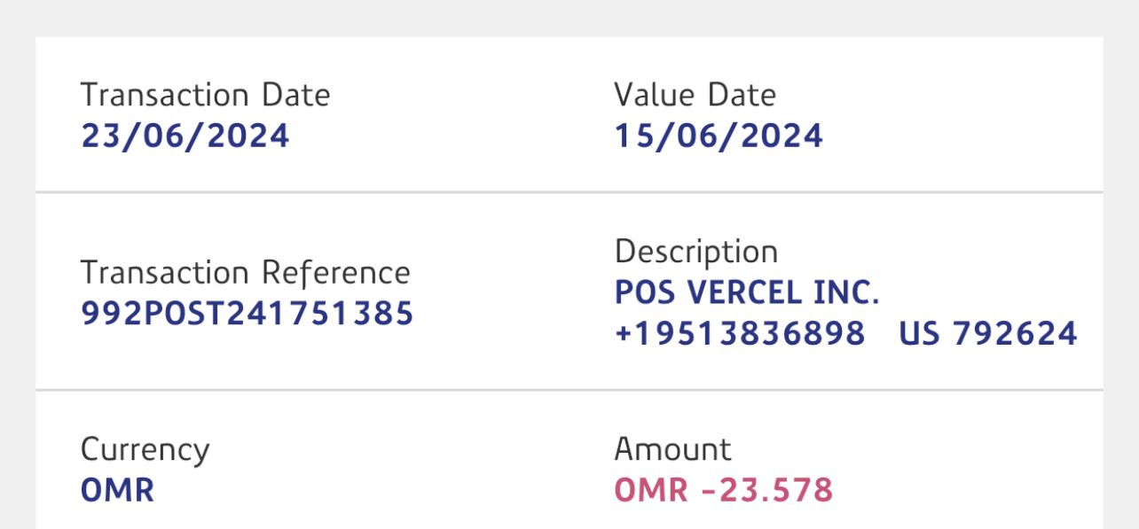
Task: Select the blue OMR currency value
Action: coord(117,490)
